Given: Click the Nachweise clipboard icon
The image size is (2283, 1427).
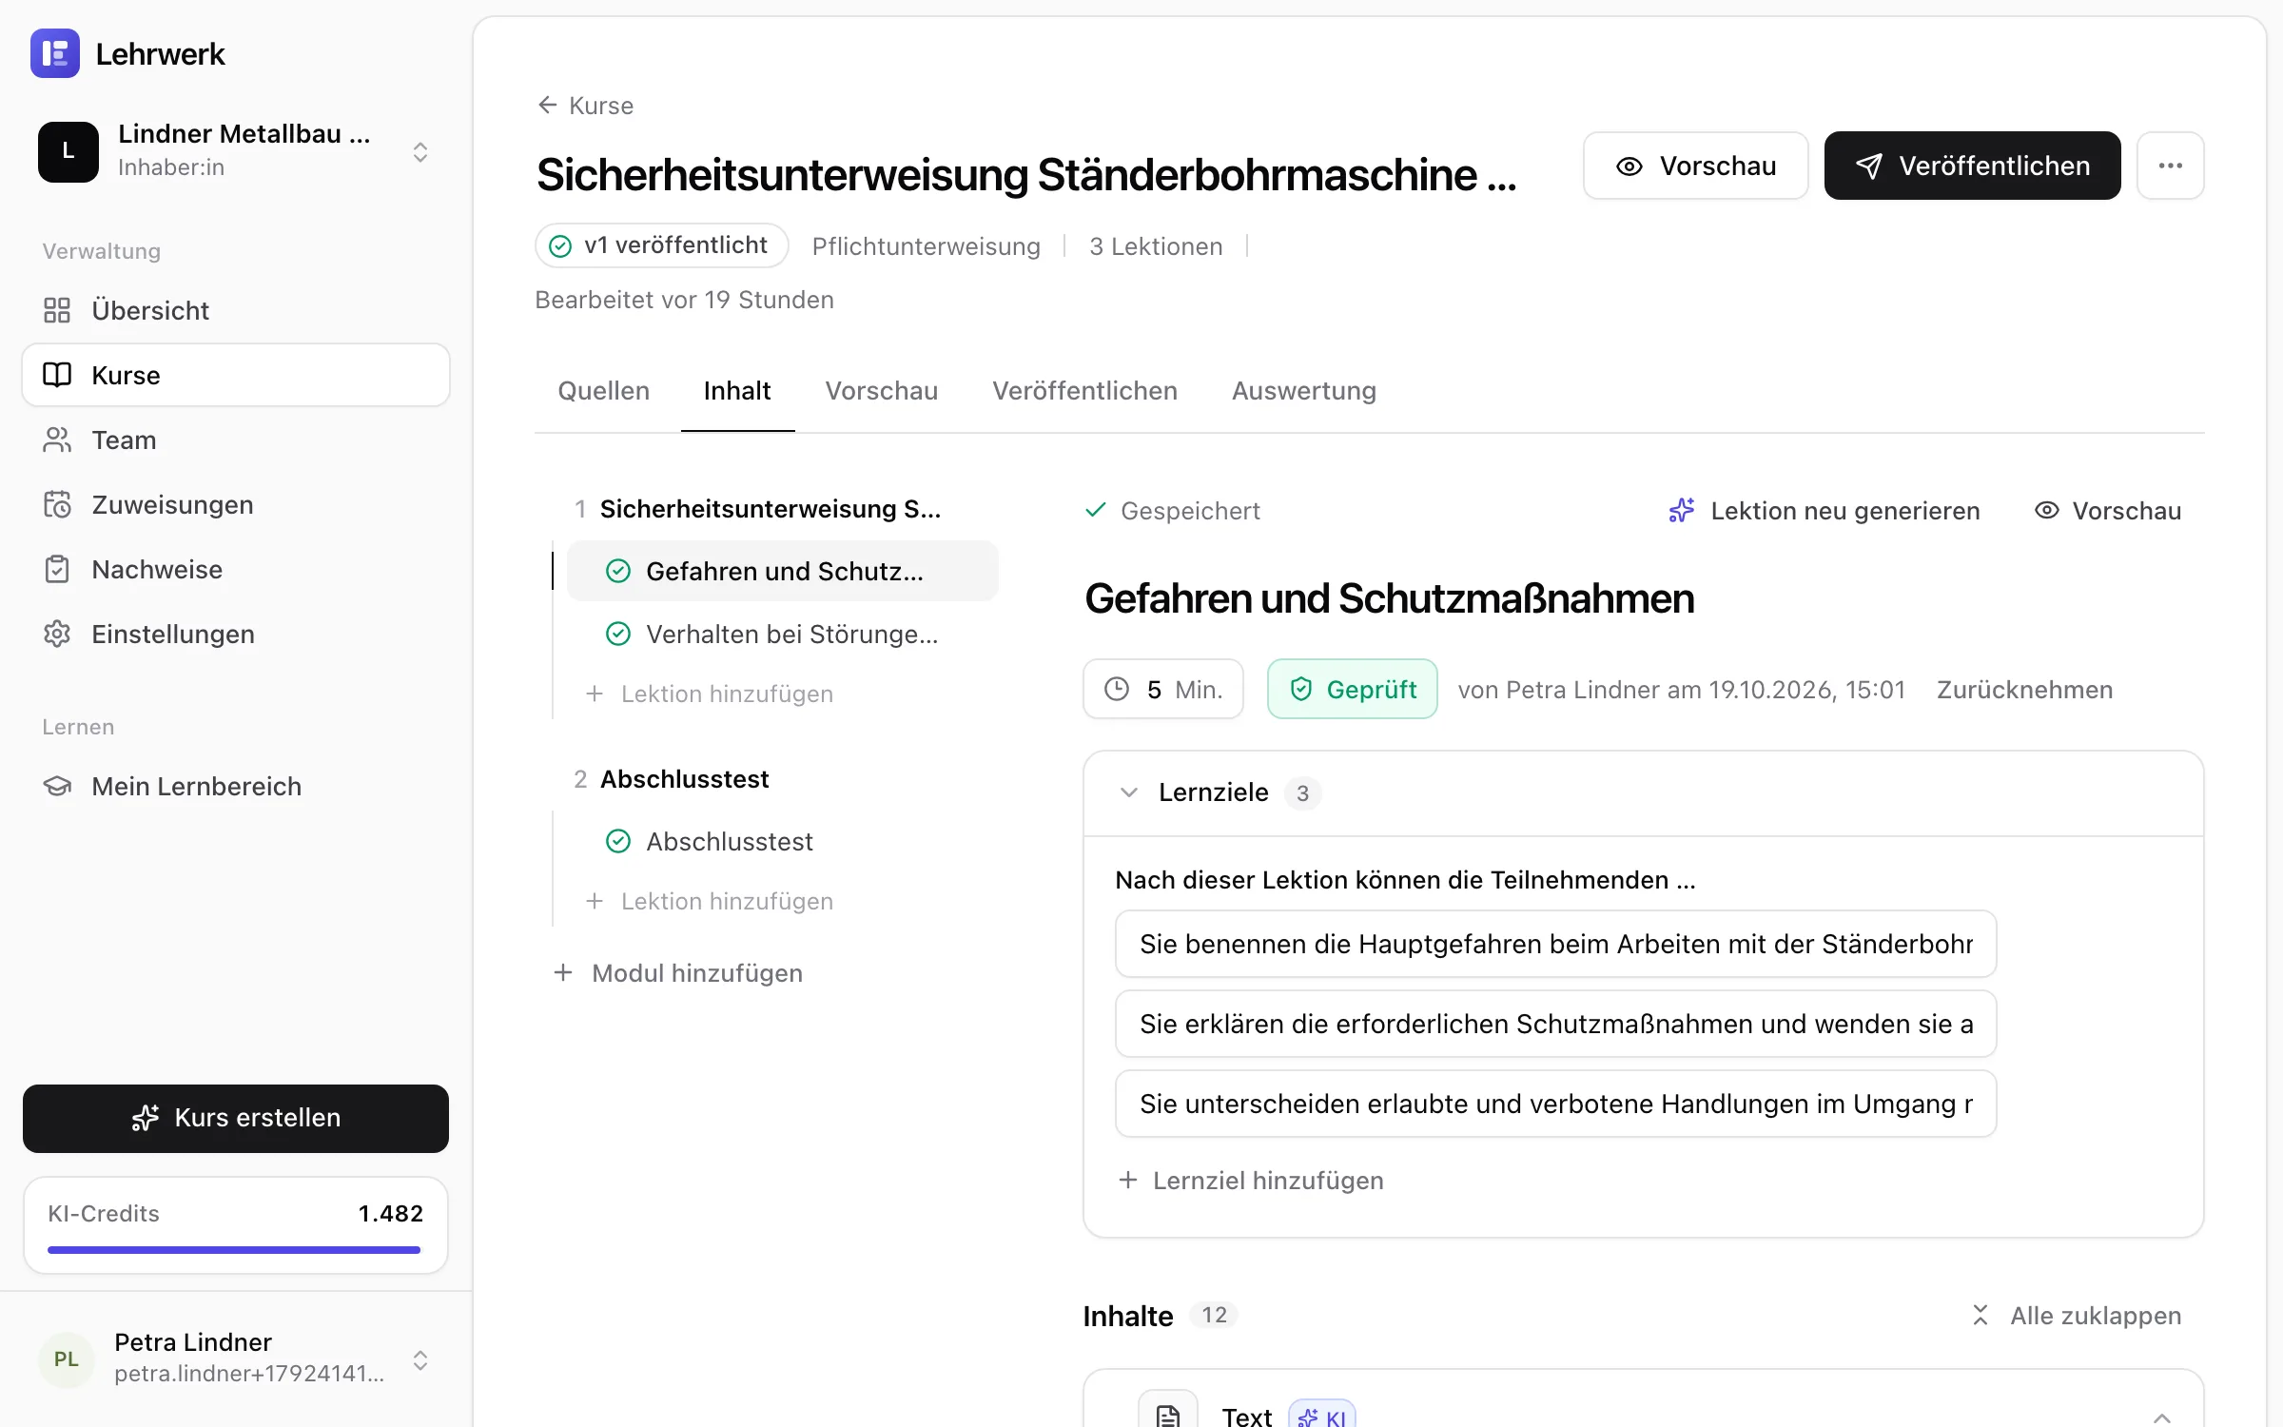Looking at the screenshot, I should click(x=57, y=569).
